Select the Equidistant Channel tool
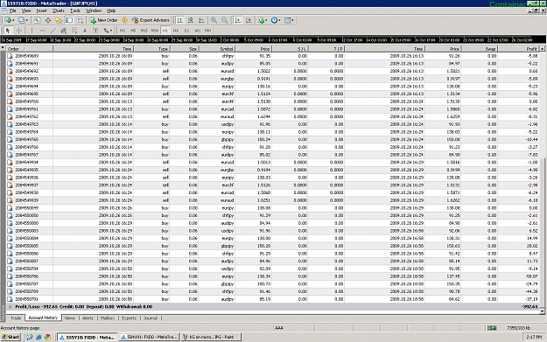The height and width of the screenshot is (342, 547). [63, 31]
